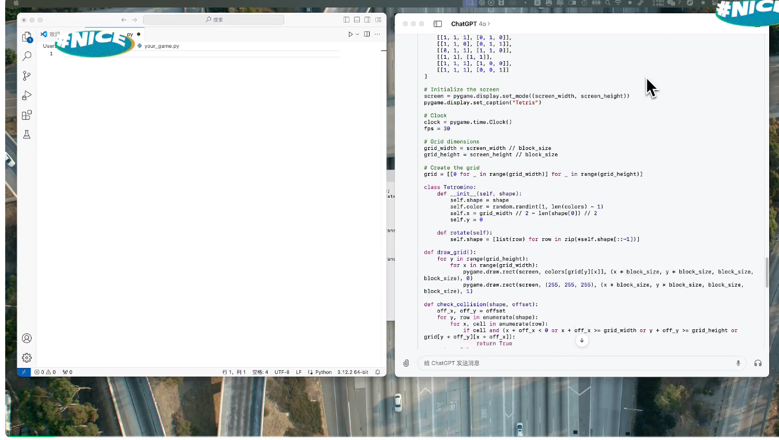Open the Explorer view in VS Code
Screen dimensions: 779x440
tap(27, 37)
